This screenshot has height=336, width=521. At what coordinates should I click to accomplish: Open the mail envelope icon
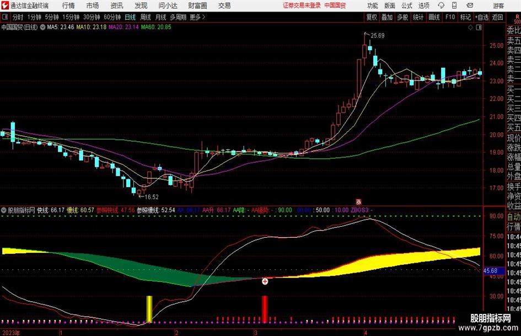point(470,6)
